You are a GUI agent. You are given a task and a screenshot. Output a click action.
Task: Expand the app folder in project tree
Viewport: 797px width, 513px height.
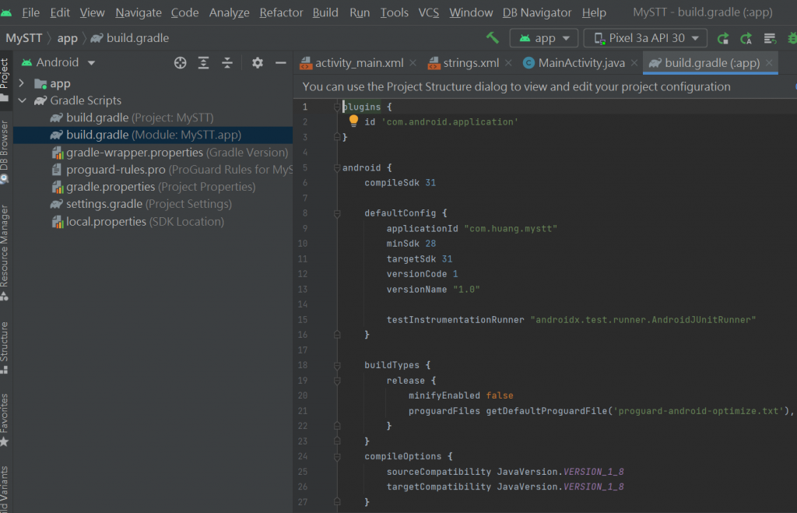tap(21, 83)
